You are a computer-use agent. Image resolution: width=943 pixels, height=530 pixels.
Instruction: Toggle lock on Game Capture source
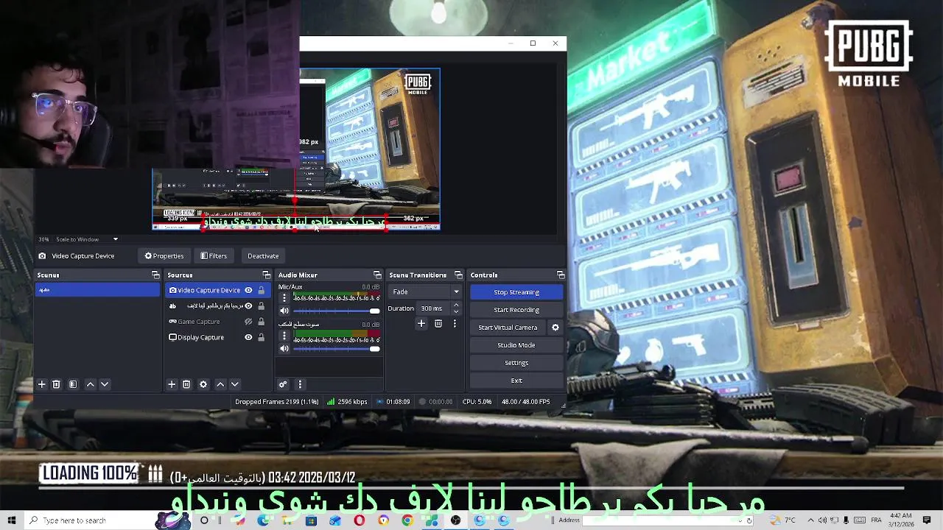click(x=261, y=322)
